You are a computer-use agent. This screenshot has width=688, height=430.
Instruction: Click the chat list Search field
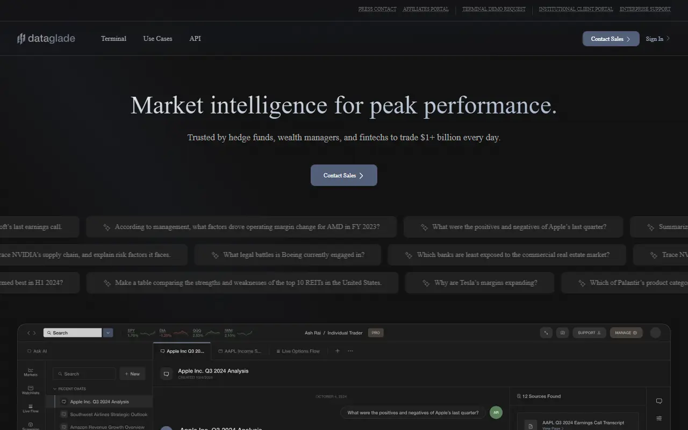click(84, 374)
